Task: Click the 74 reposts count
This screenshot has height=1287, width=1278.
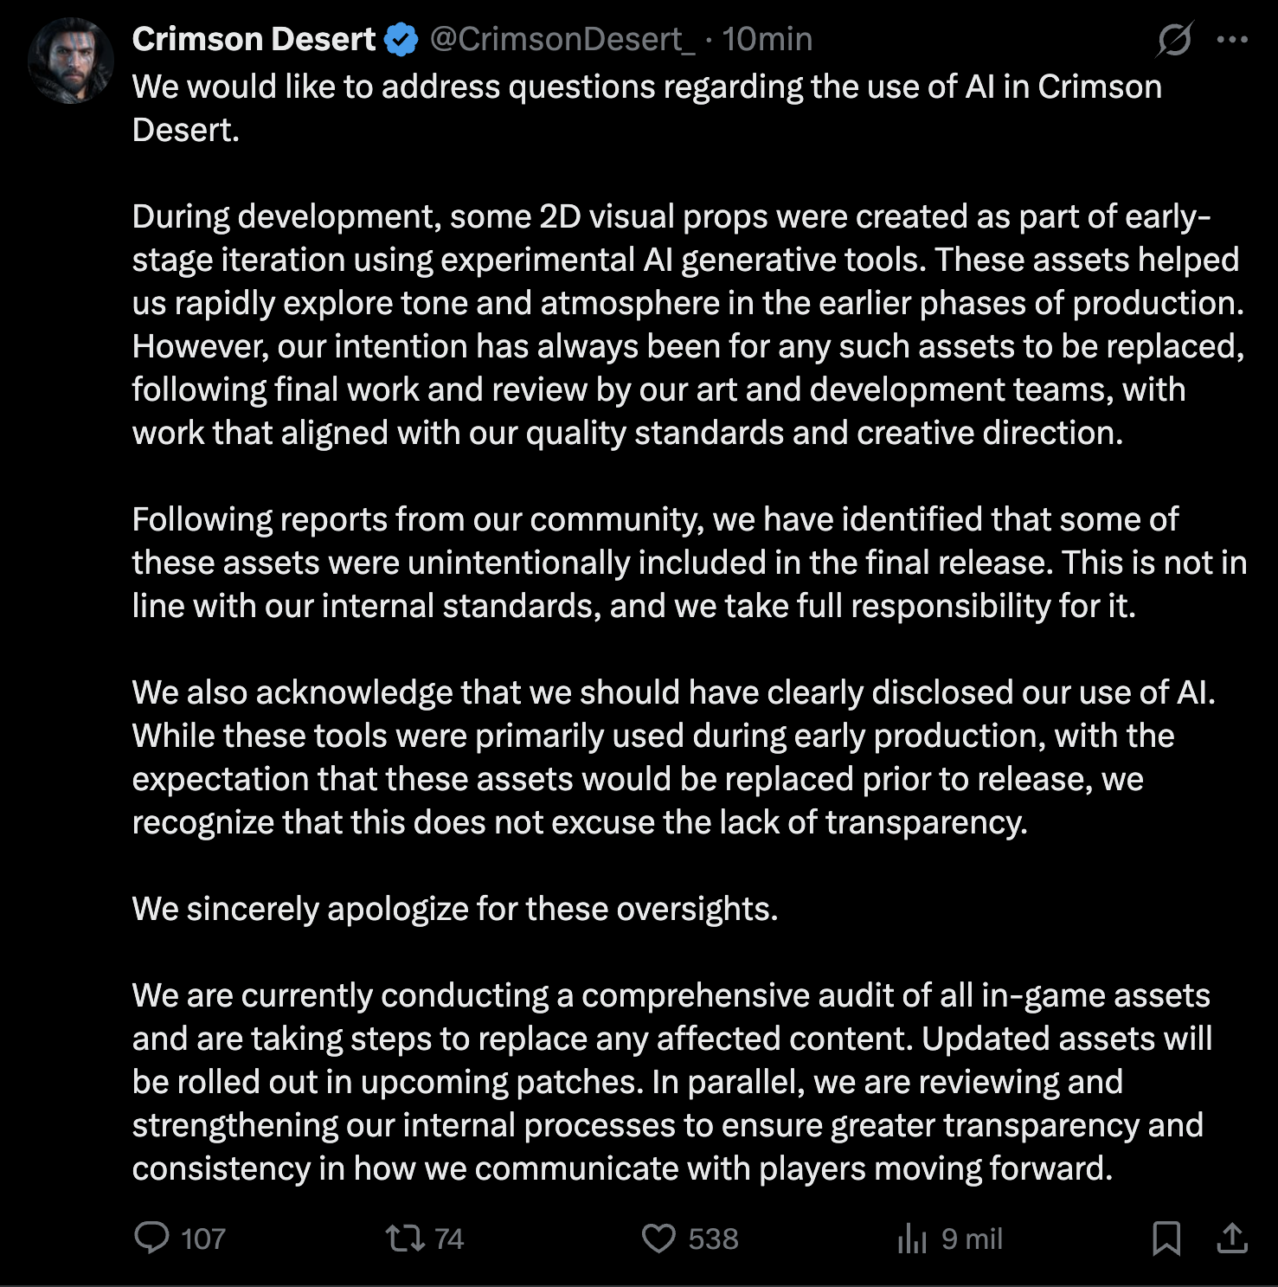Action: click(x=449, y=1239)
